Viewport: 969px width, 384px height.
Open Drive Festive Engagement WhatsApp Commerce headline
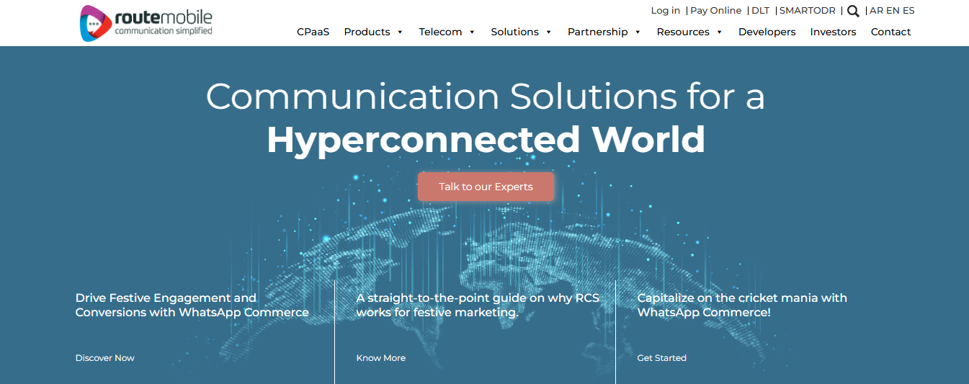tap(192, 305)
